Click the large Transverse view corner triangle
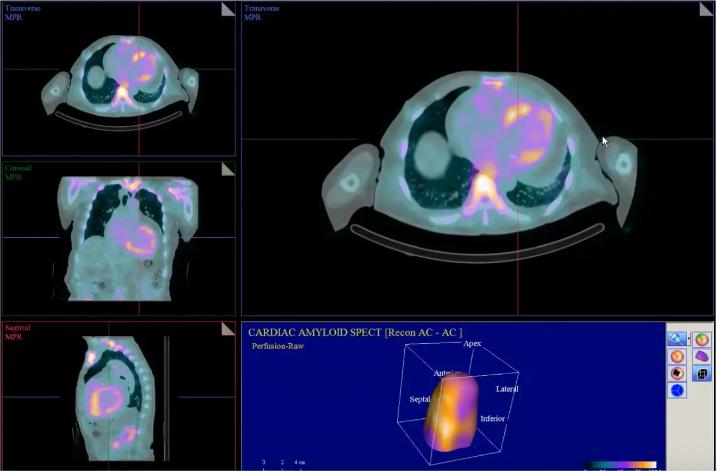The height and width of the screenshot is (471, 717). (706, 9)
